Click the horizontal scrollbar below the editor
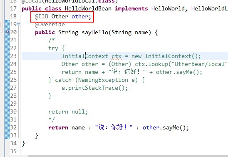This screenshot has height=157, width=228. tap(128, 156)
